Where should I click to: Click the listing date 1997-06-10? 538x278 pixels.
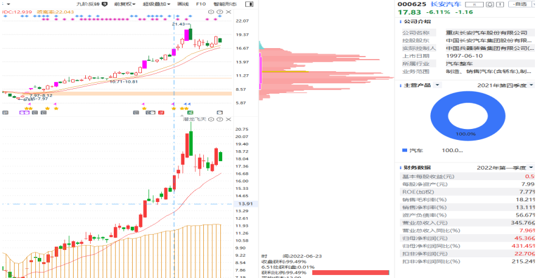[x=464, y=56]
